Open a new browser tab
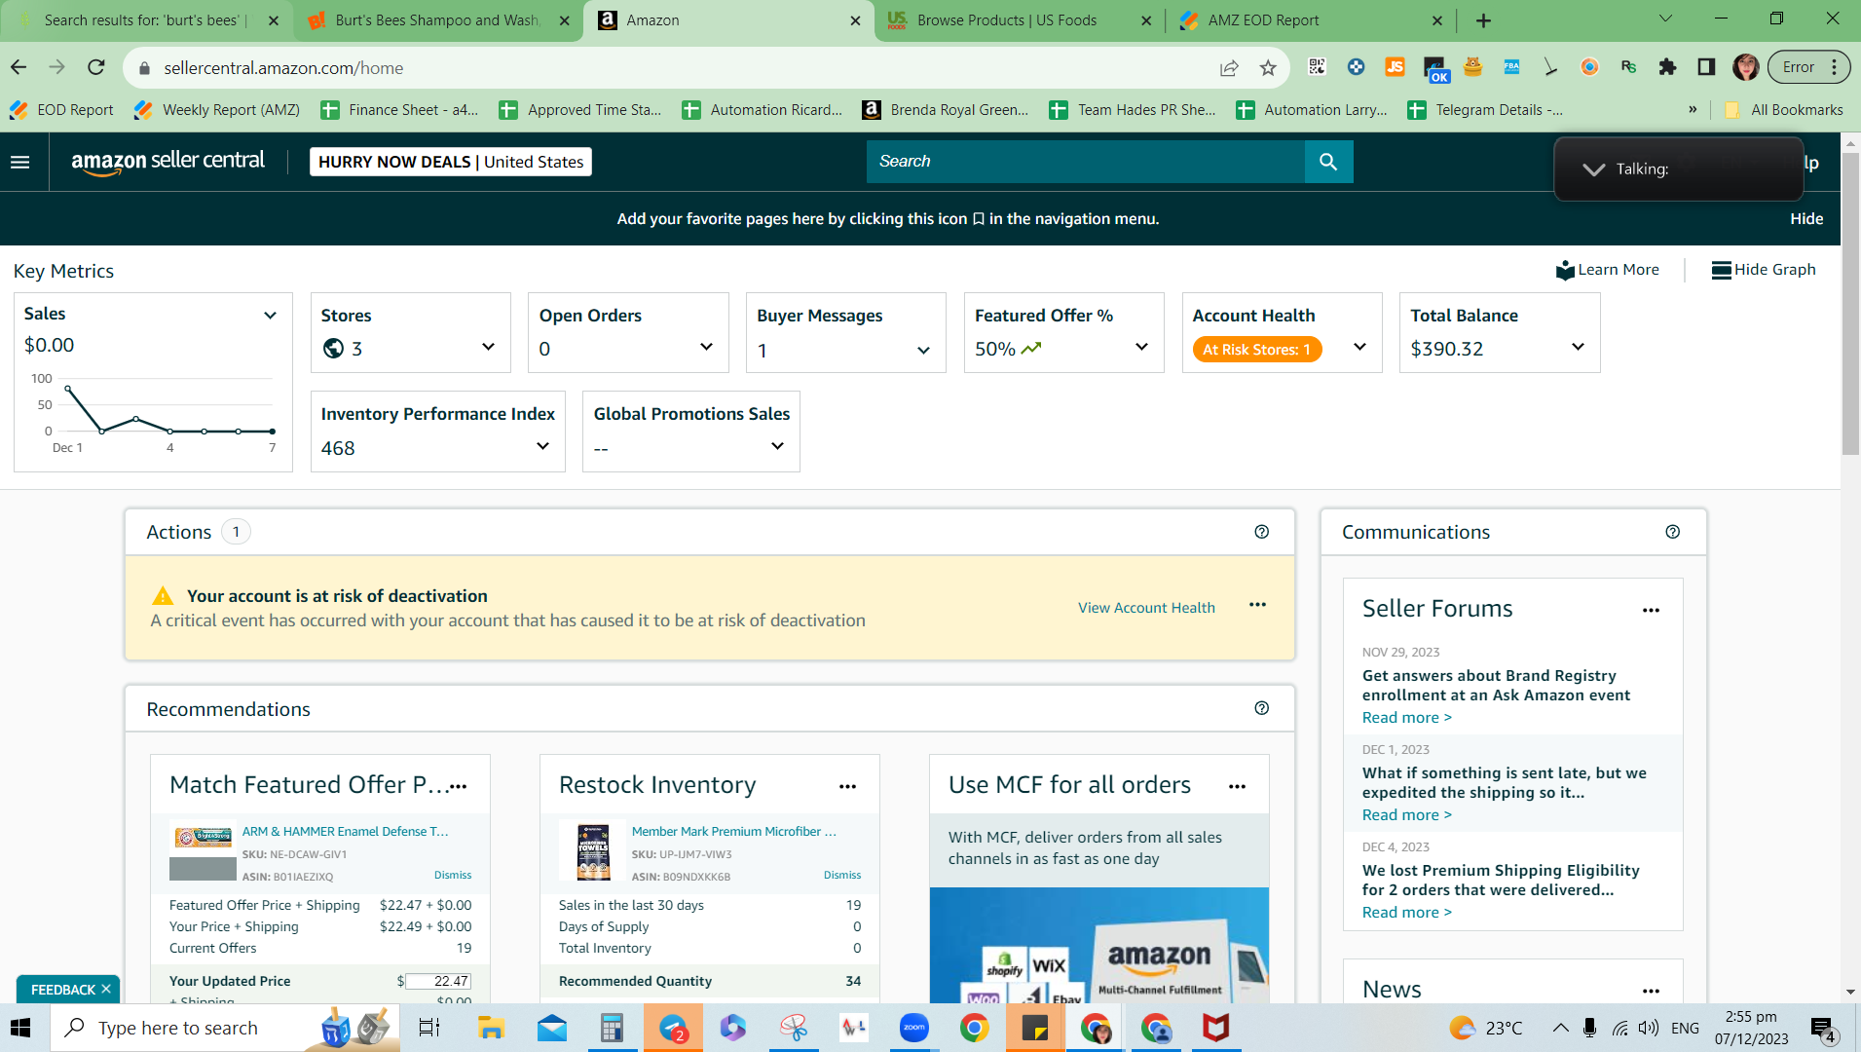This screenshot has height=1052, width=1861. tap(1483, 20)
